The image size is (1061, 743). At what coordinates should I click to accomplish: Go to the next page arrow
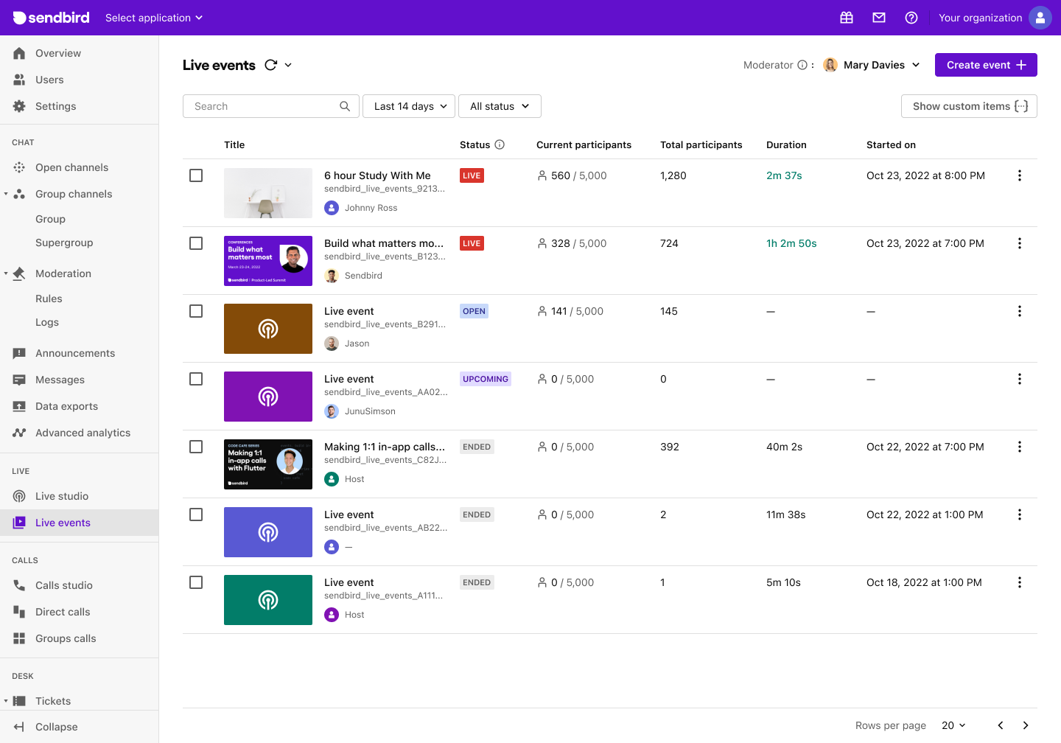[1026, 725]
